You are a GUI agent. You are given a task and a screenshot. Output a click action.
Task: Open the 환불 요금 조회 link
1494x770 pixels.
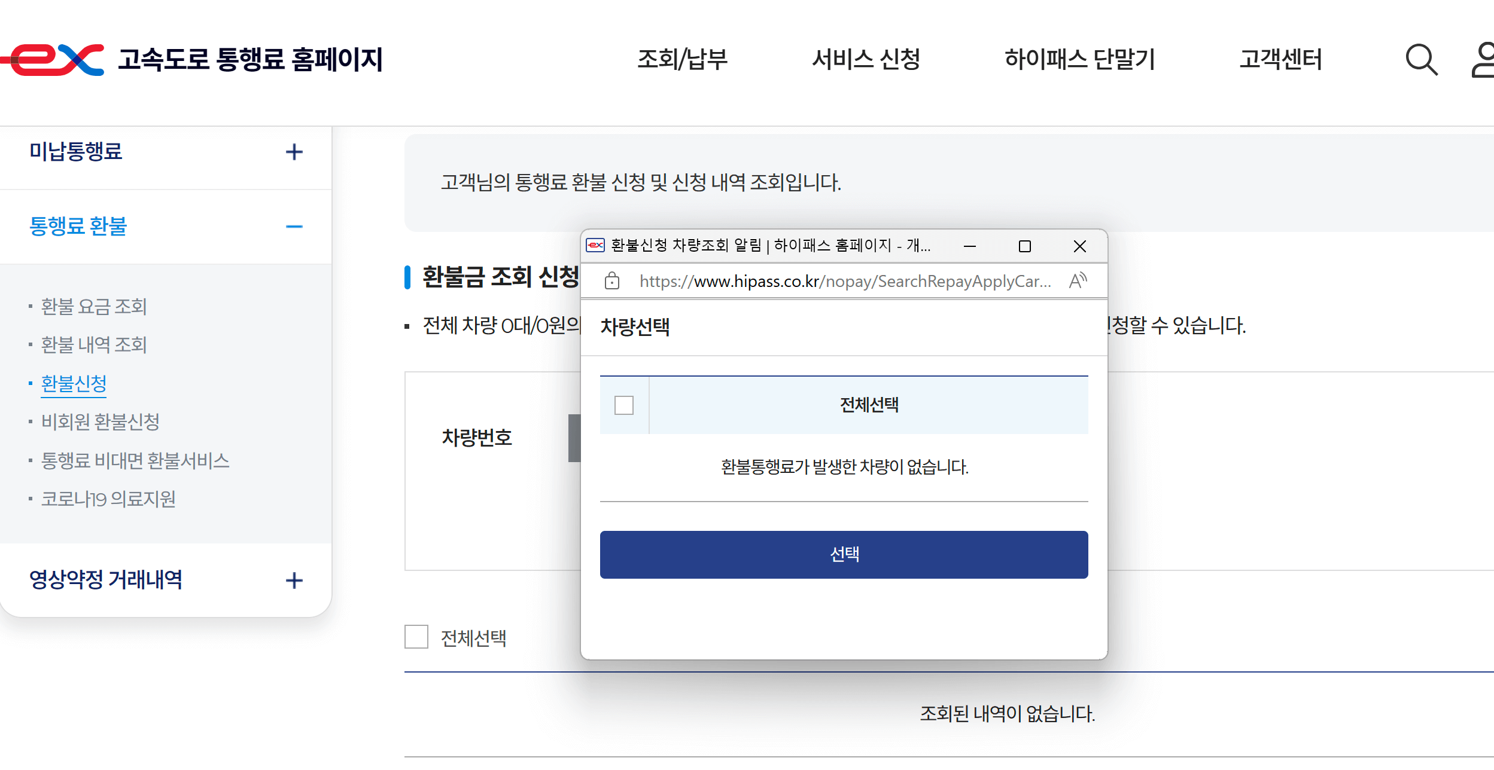[x=93, y=307]
